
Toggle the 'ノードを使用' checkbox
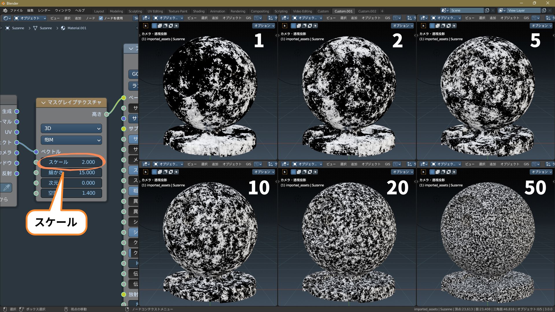[101, 18]
